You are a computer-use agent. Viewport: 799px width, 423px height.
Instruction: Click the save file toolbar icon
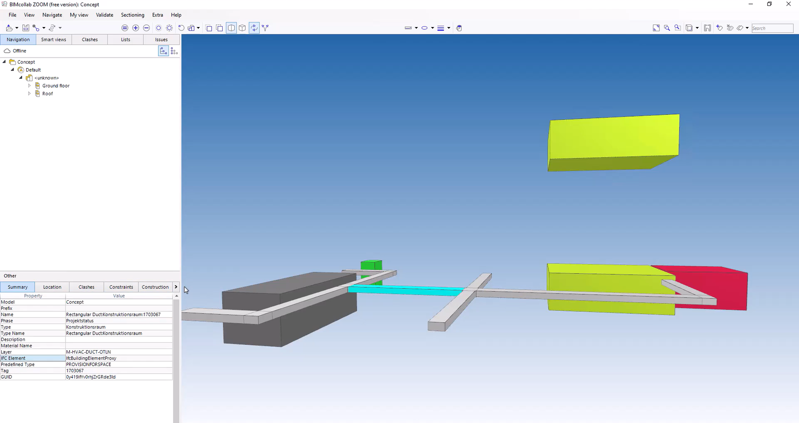pyautogui.click(x=26, y=28)
